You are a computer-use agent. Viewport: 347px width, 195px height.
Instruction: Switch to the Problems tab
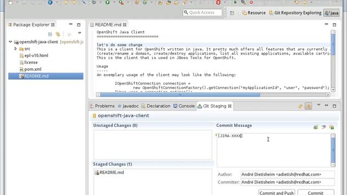pos(102,106)
